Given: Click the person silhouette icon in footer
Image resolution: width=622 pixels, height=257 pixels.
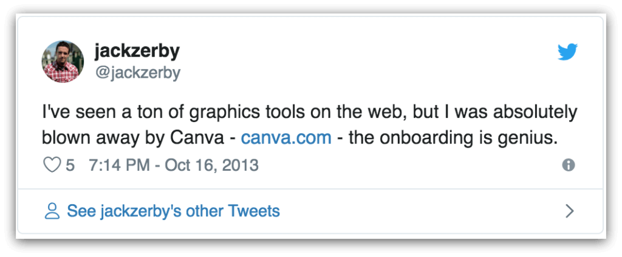Looking at the screenshot, I should tap(52, 211).
